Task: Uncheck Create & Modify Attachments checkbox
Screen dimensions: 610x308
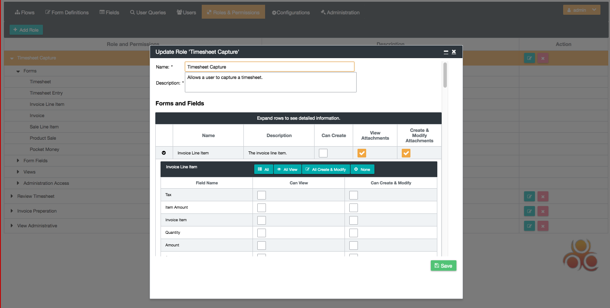Action: pyautogui.click(x=406, y=153)
